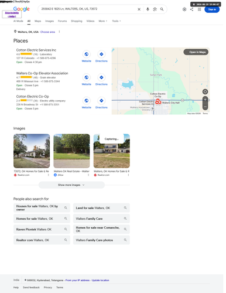This screenshot has height=293, width=226.
Task: Search Raven Piontek Walters OK suggestion
Action: 42,229
